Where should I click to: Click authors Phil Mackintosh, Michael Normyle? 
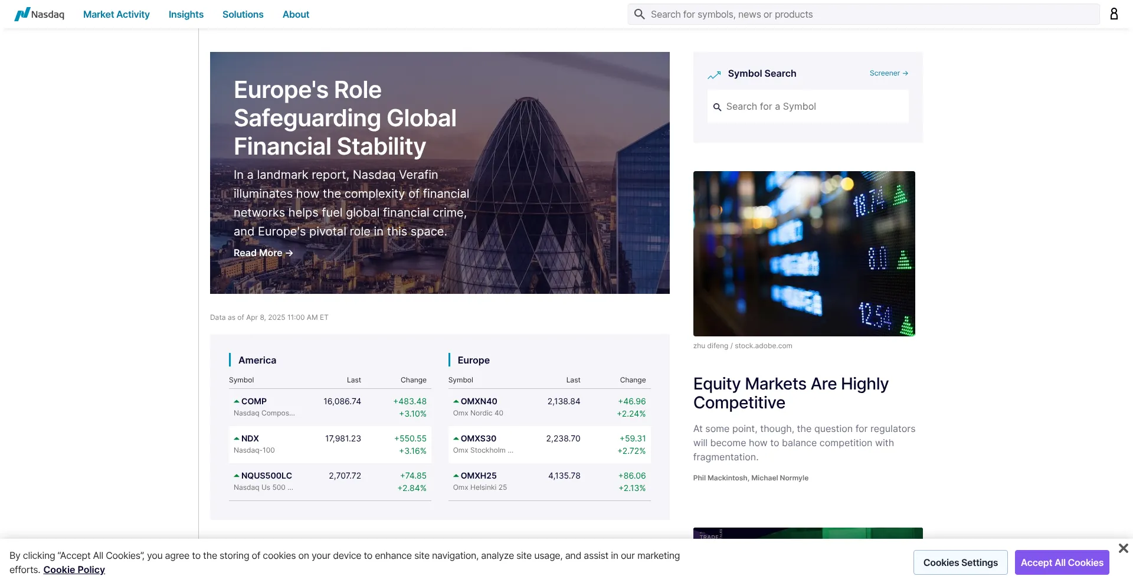(751, 478)
